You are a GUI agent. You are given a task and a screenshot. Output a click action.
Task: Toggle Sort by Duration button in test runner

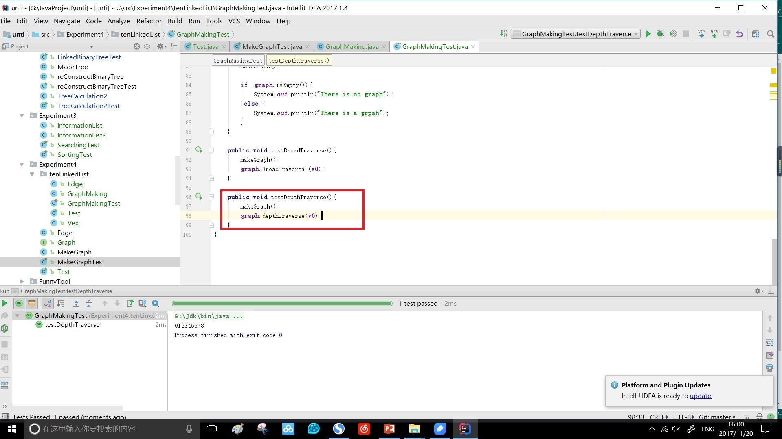pyautogui.click(x=61, y=303)
